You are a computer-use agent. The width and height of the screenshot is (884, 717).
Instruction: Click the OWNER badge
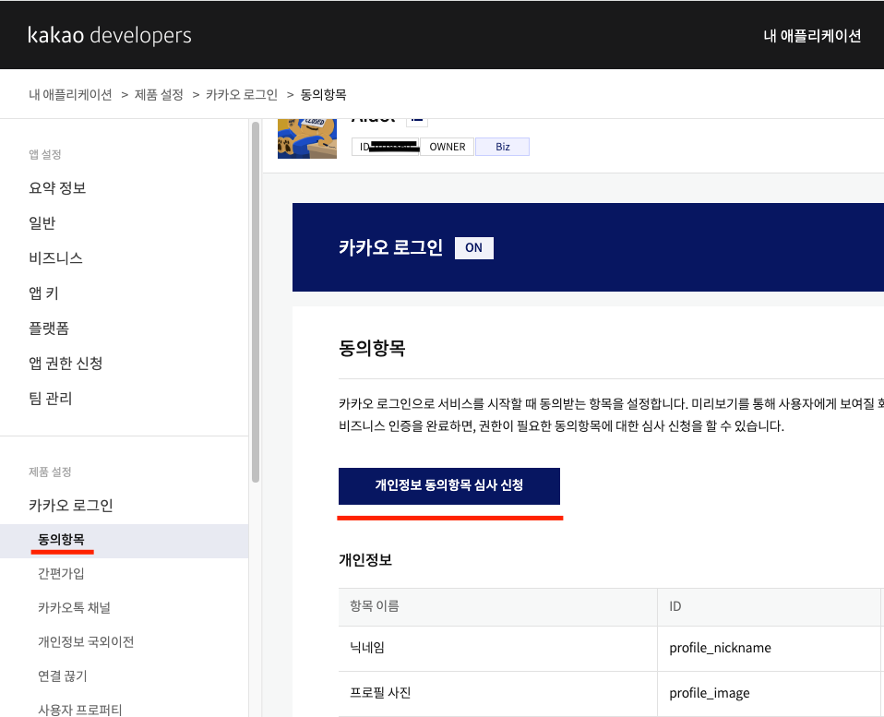tap(448, 147)
